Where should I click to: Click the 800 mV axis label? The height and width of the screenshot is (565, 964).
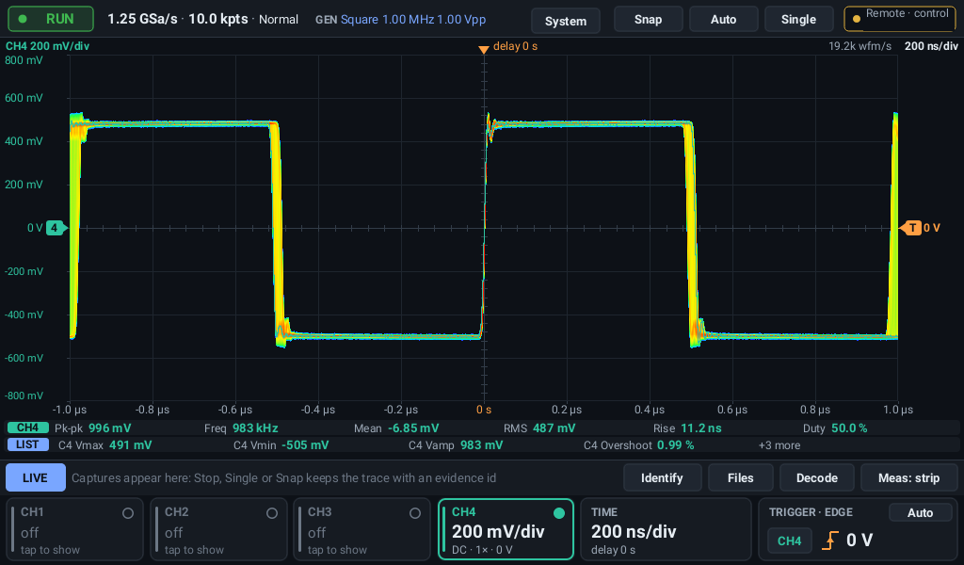[x=24, y=60]
